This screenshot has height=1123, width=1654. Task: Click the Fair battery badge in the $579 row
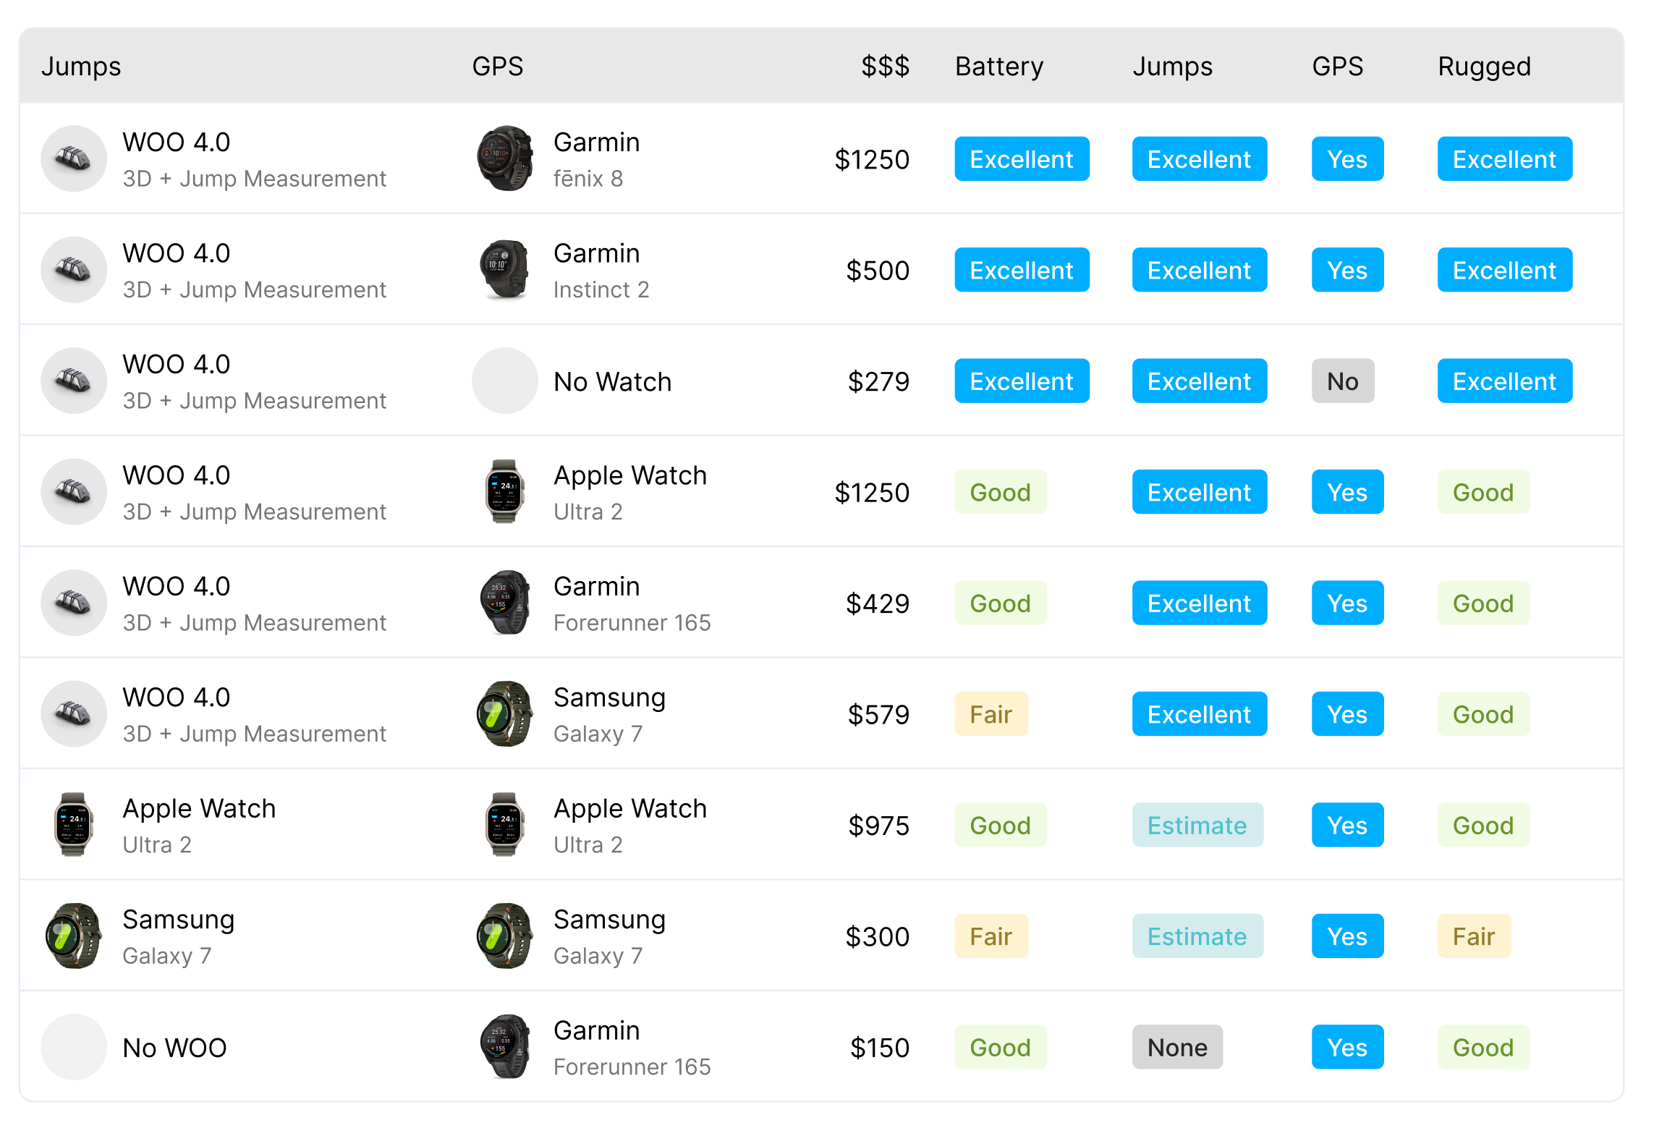click(x=991, y=714)
